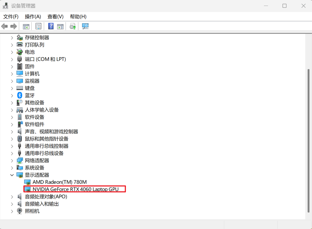Click the storage controller icon beside 存储控制器
This screenshot has width=312, height=229.
point(20,37)
